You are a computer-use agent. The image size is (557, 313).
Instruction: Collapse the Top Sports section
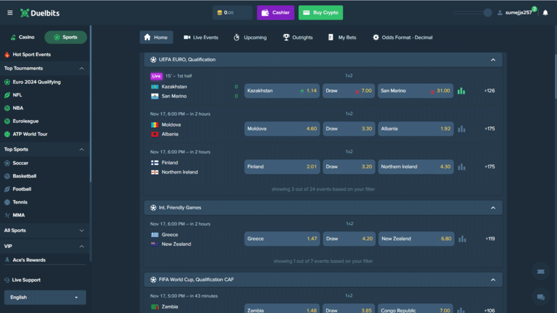tap(82, 149)
